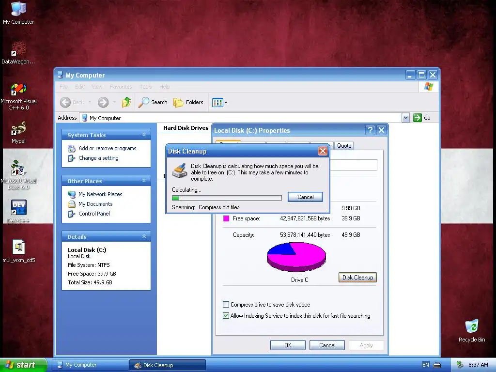Open the View menu
The height and width of the screenshot is (372, 496).
point(97,87)
